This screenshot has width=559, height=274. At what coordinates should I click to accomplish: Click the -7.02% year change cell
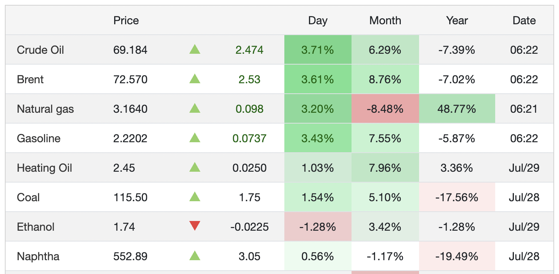pyautogui.click(x=457, y=79)
